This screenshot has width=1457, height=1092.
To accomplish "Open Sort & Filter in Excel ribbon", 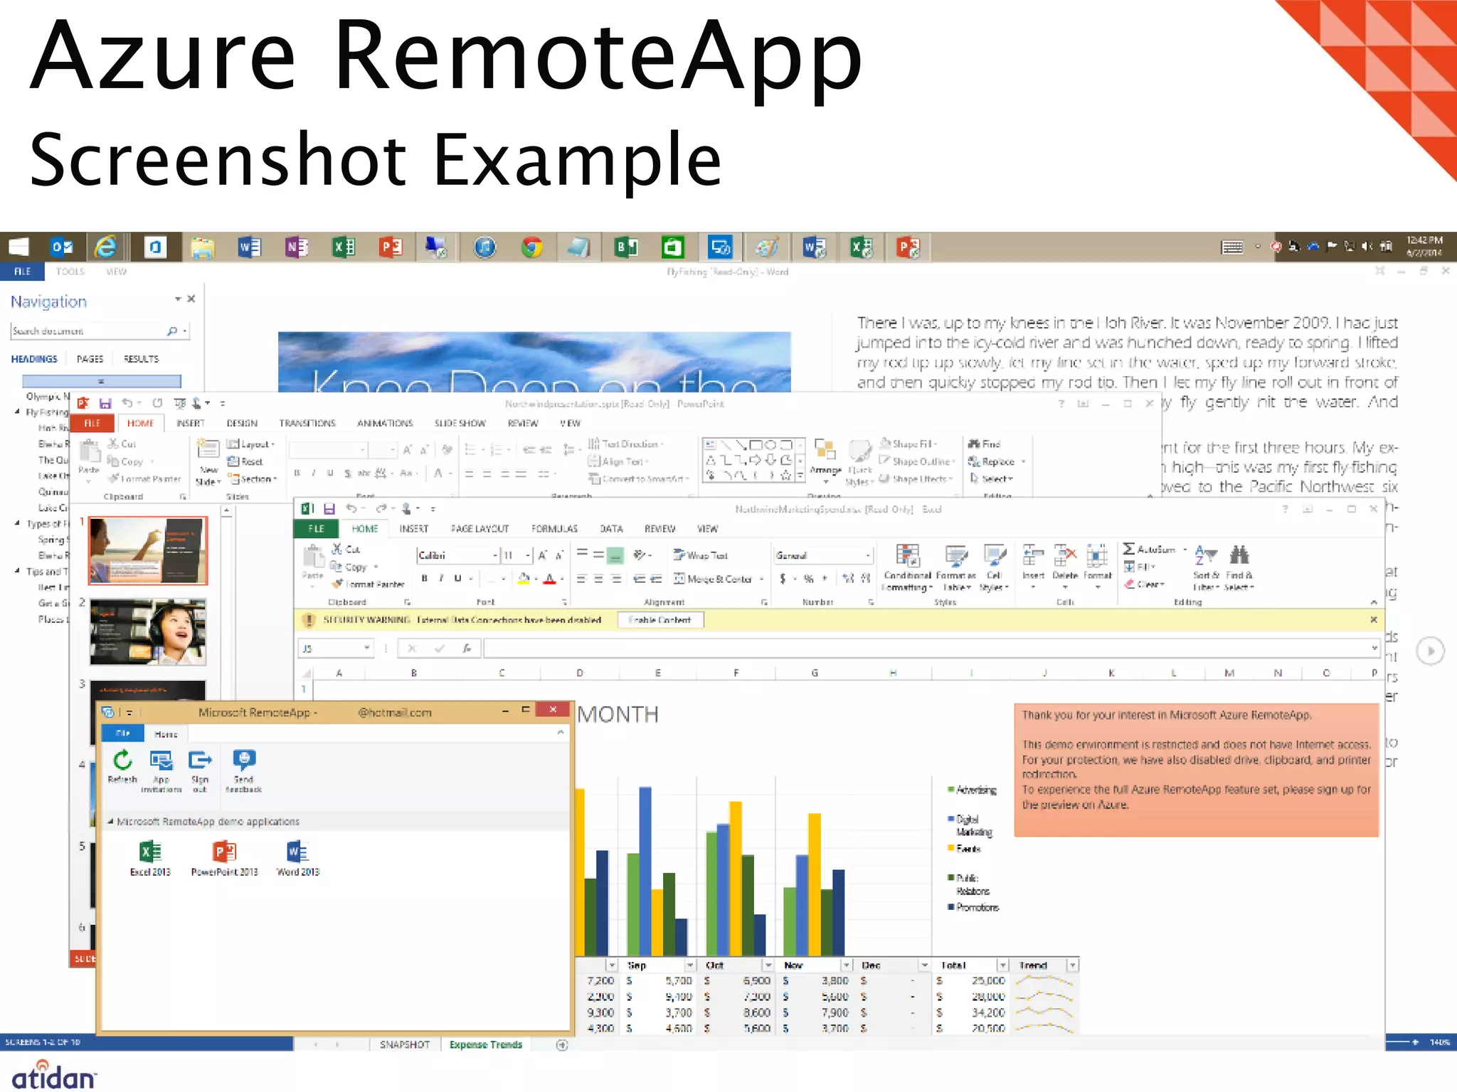I will click(1206, 567).
